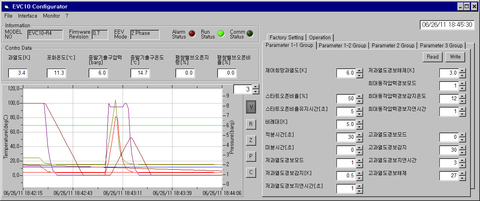
Task: Click the 증발기출구온도 value 14.7
Action: pos(140,73)
